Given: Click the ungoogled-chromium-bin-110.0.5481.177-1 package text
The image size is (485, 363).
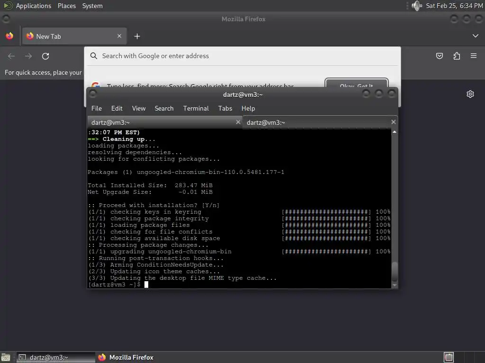Looking at the screenshot, I should point(210,172).
